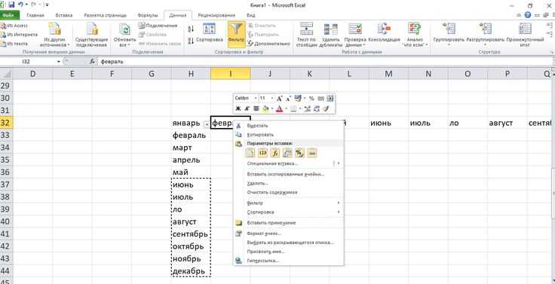Click the Консолидация icon

384,29
